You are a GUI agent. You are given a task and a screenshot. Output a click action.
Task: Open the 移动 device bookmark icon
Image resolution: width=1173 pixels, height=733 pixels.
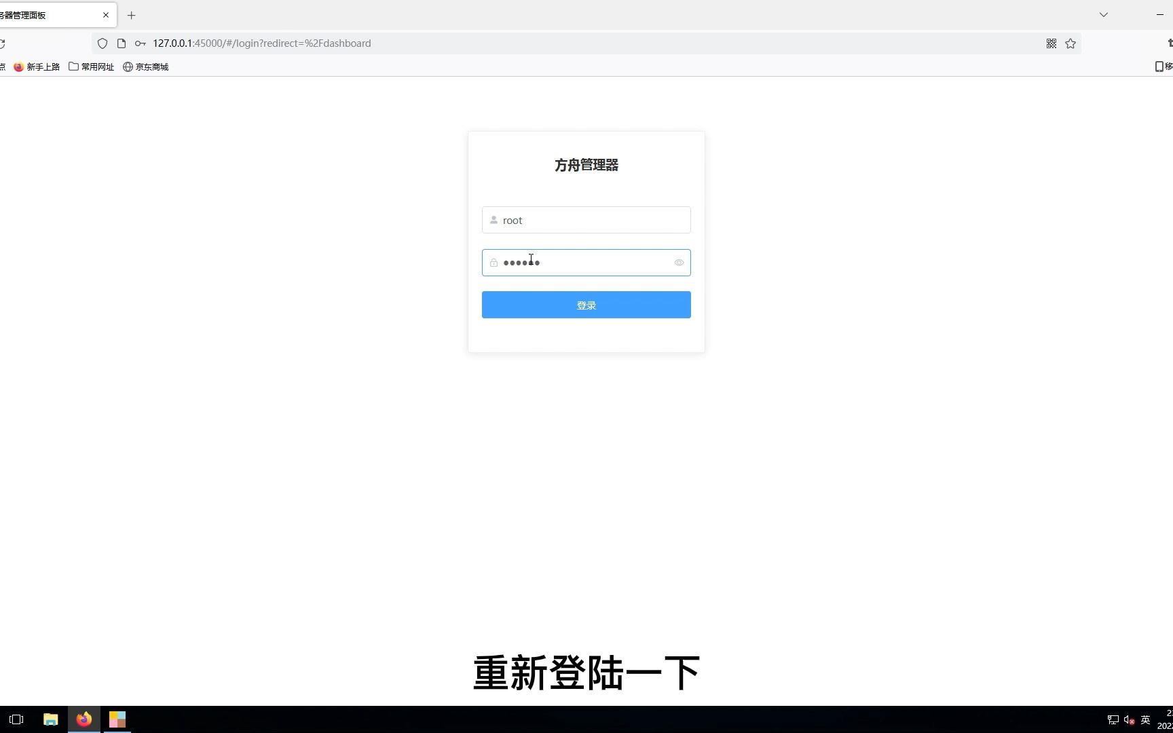coord(1158,67)
